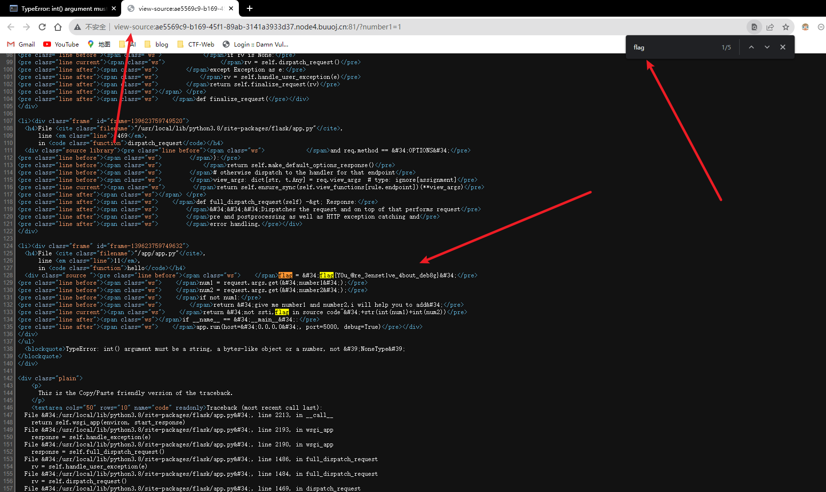Image resolution: width=826 pixels, height=492 pixels.
Task: Open the profile avatar menu
Action: pos(805,27)
